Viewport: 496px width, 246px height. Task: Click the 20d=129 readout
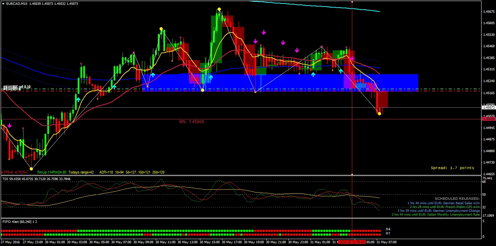click(x=158, y=172)
